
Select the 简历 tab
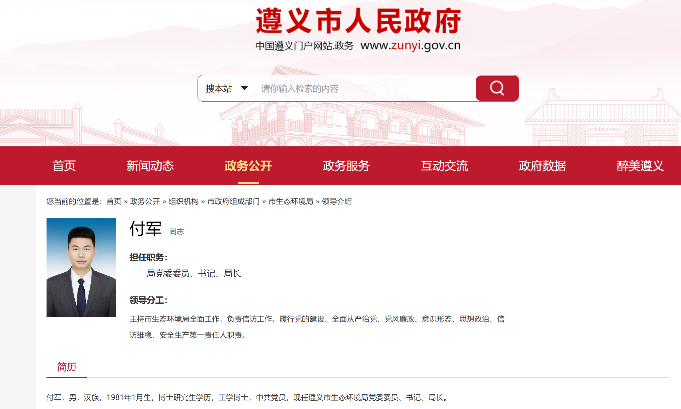tap(67, 367)
